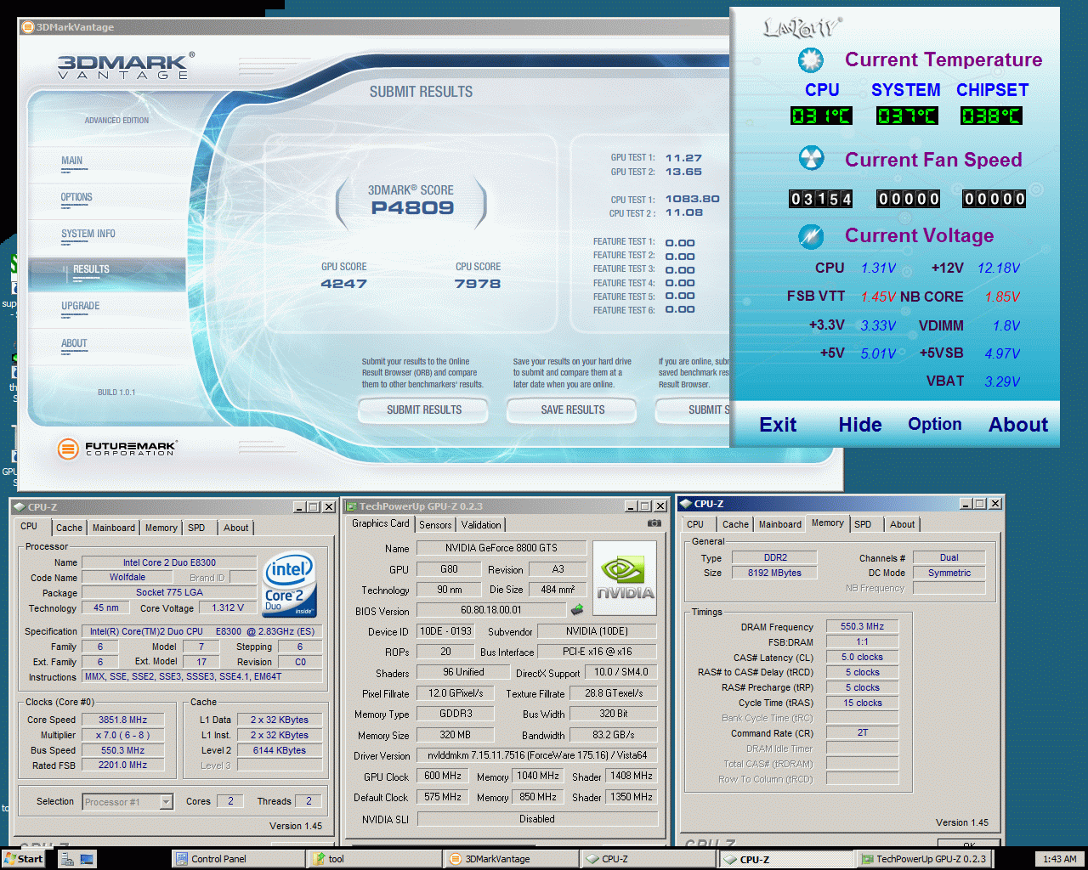This screenshot has height=870, width=1088.
Task: Open the SPD tab in the processor CPU-Z window
Action: [x=196, y=528]
